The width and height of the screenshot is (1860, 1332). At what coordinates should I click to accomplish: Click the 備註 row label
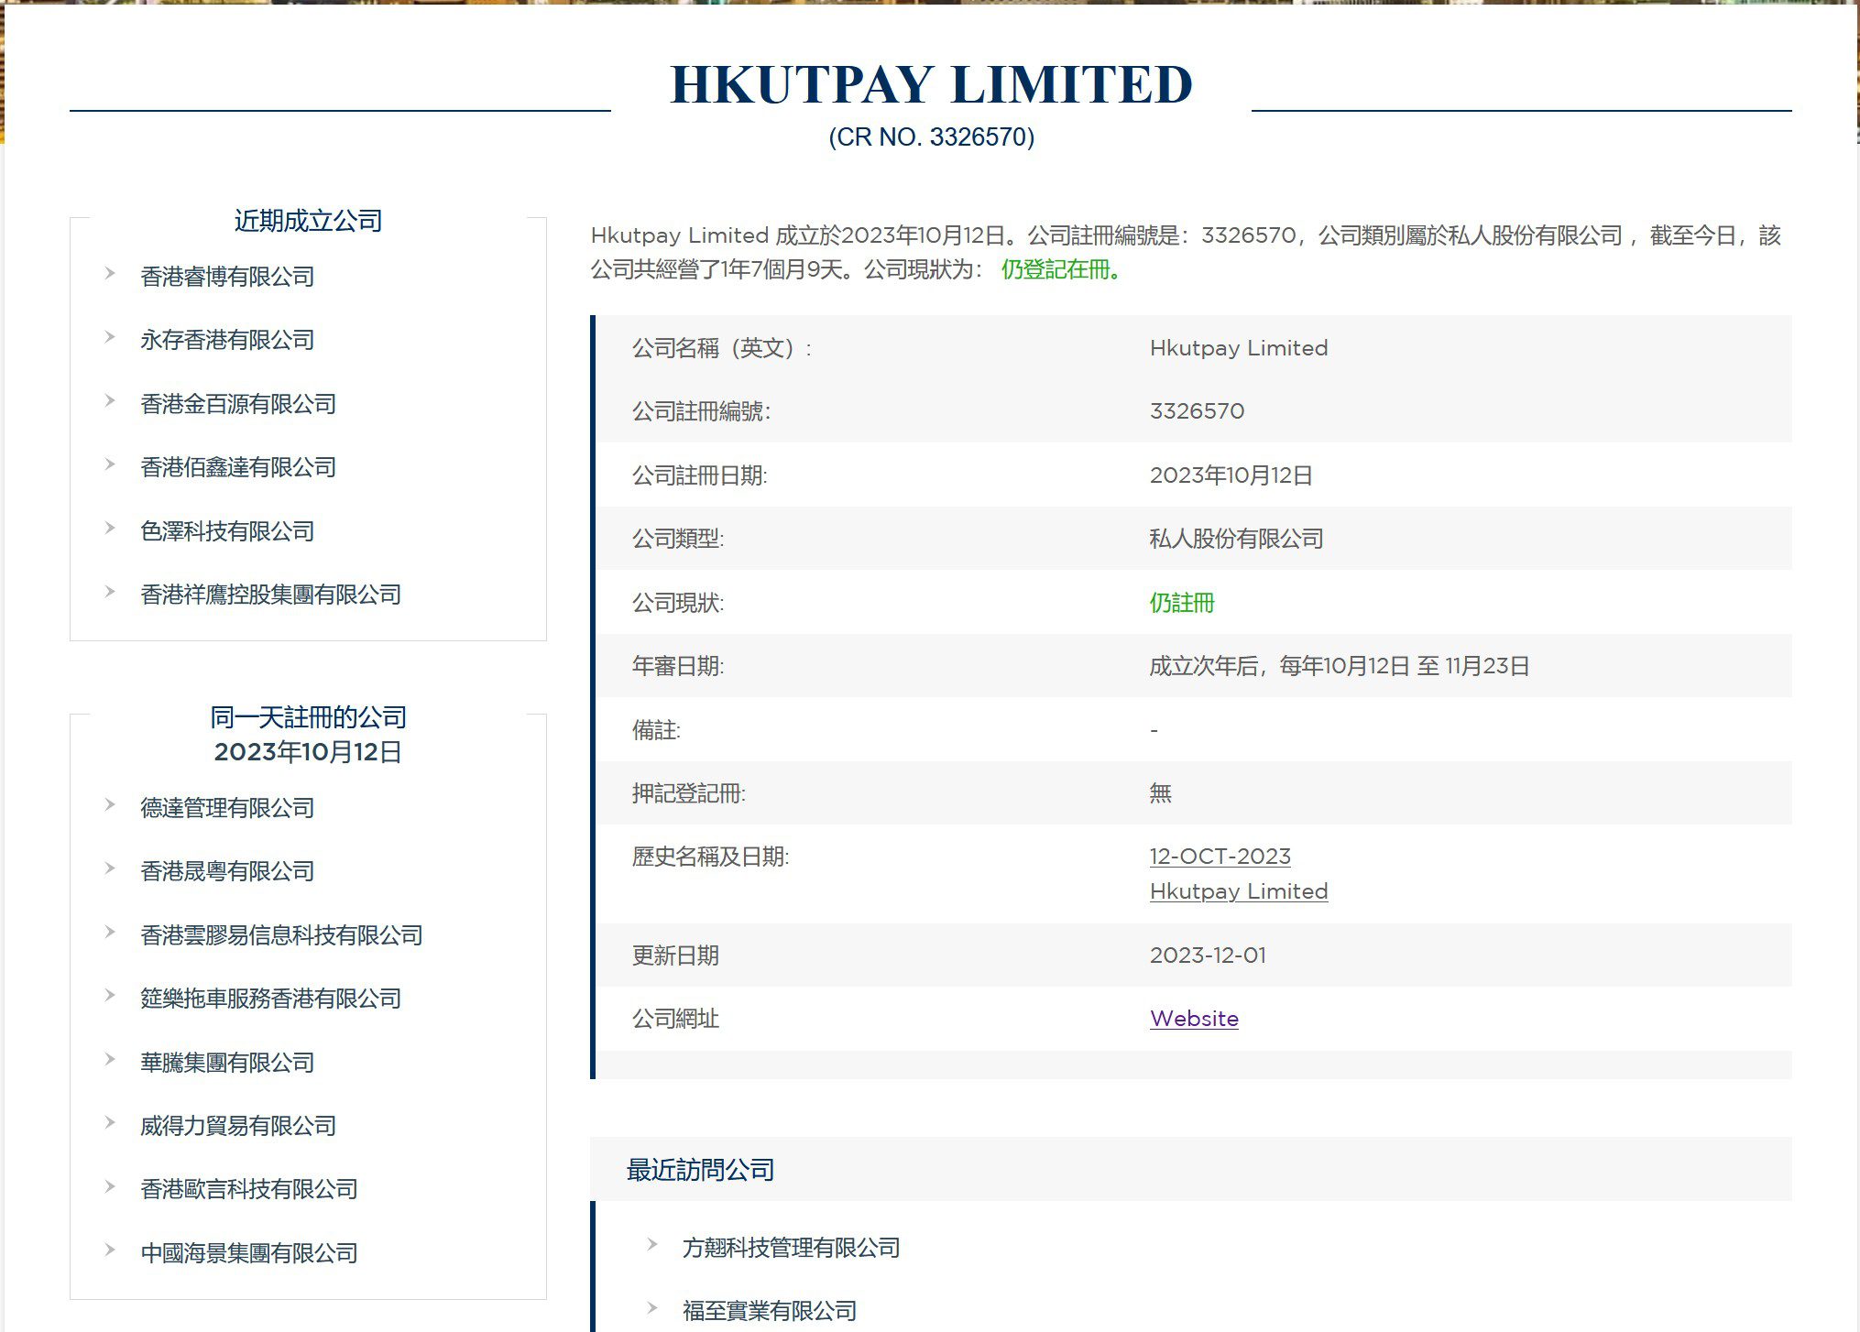656,730
